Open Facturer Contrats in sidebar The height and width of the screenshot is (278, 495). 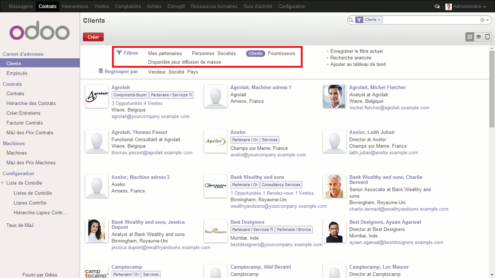click(x=25, y=123)
